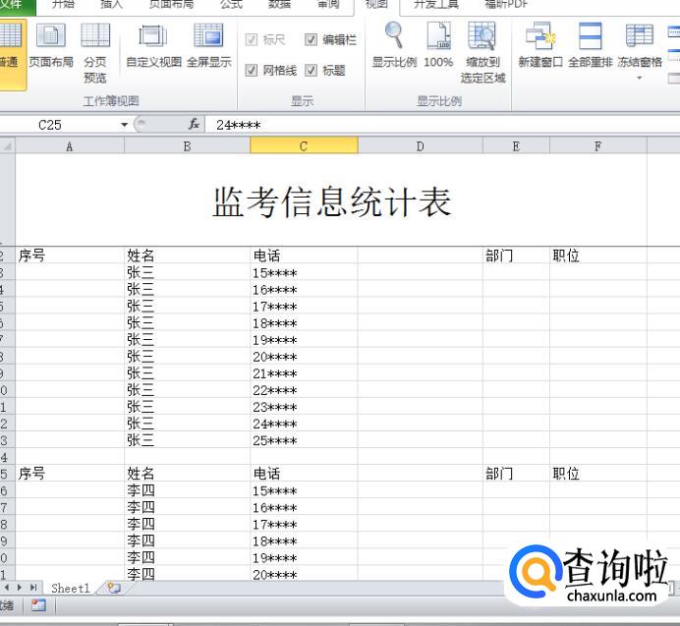Viewport: 680px width, 626px height.
Task: Zoom to Selection (缩放到选定区域)
Action: click(x=482, y=53)
